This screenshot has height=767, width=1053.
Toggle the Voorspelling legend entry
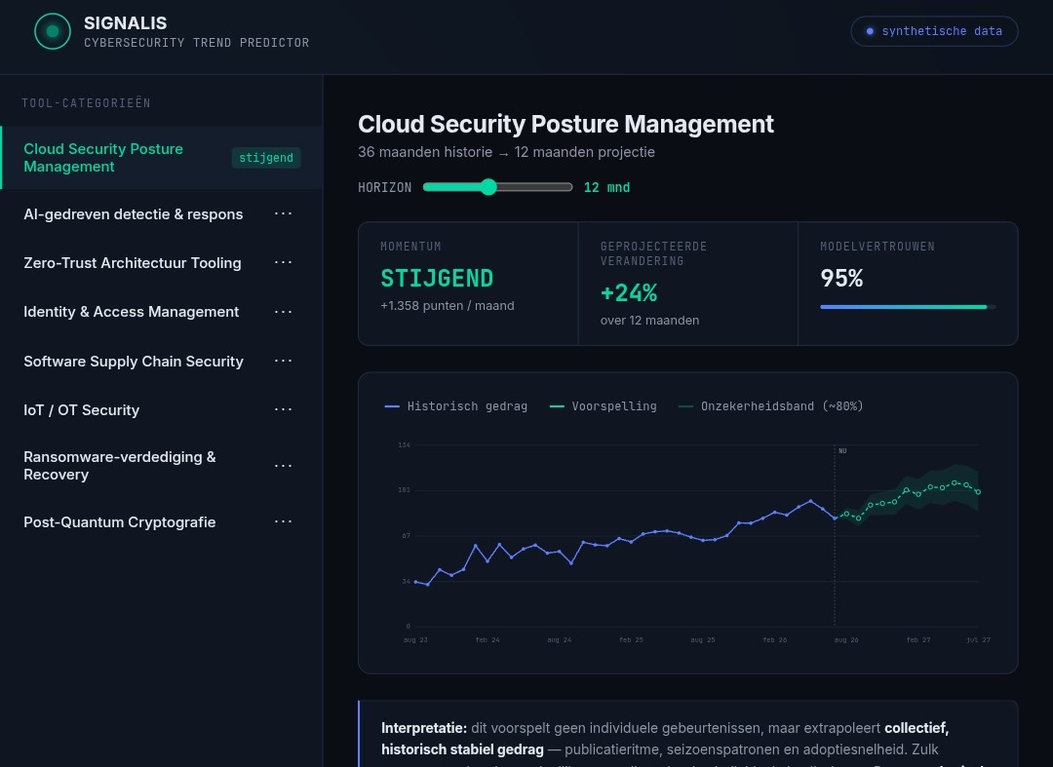tap(604, 406)
